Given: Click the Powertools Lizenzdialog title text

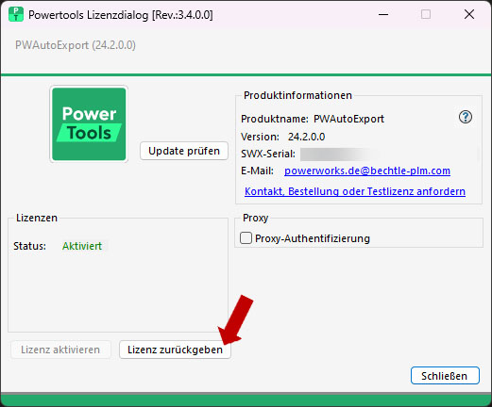Looking at the screenshot, I should pos(121,15).
